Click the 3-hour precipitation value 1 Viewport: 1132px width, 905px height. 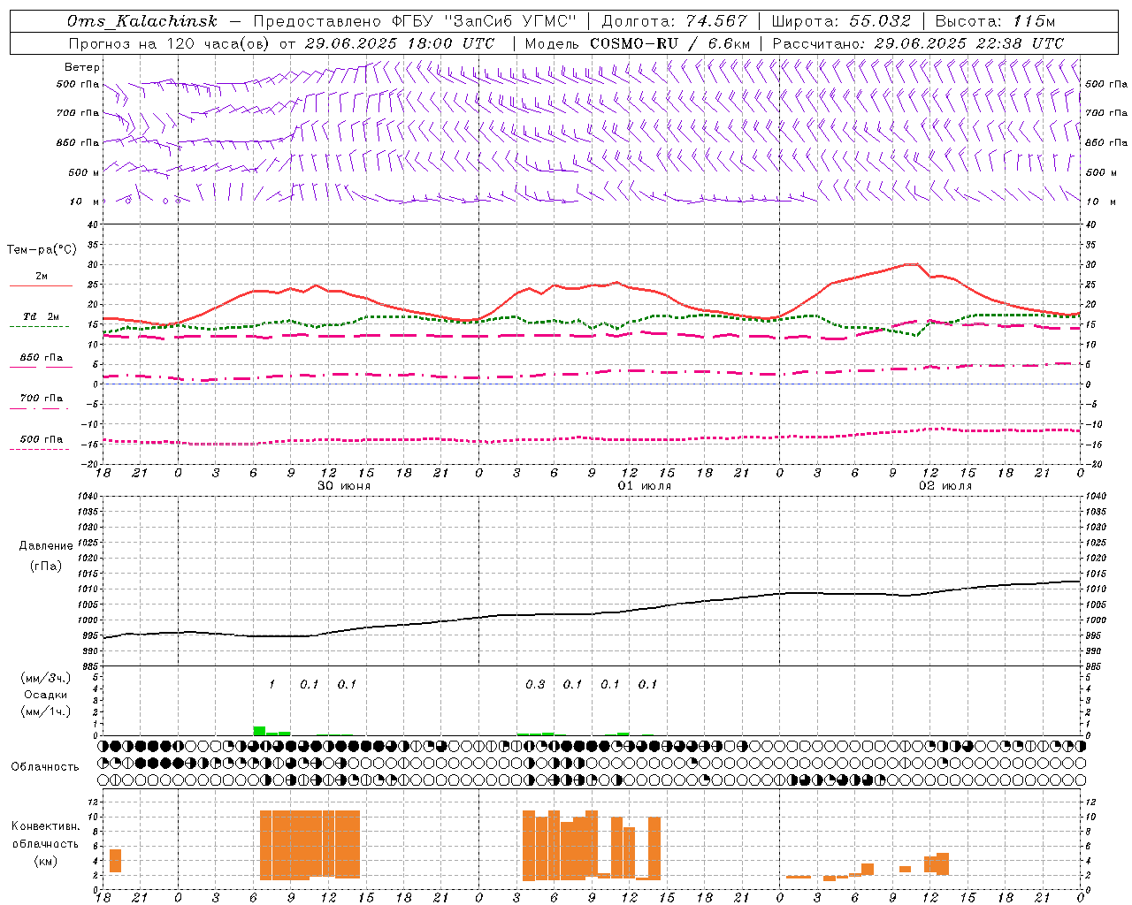click(272, 684)
